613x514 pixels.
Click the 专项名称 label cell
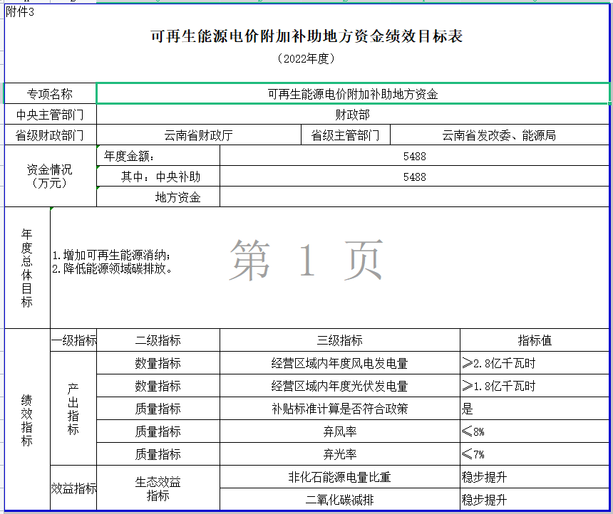(x=50, y=94)
